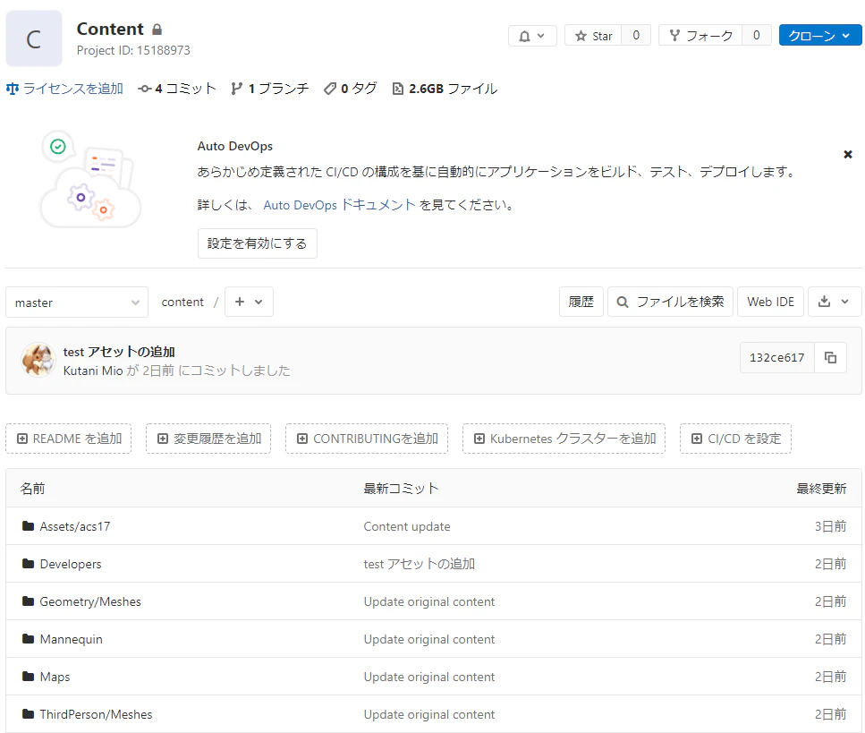Open the plus add-file dropdown
The height and width of the screenshot is (733, 865).
tap(249, 302)
